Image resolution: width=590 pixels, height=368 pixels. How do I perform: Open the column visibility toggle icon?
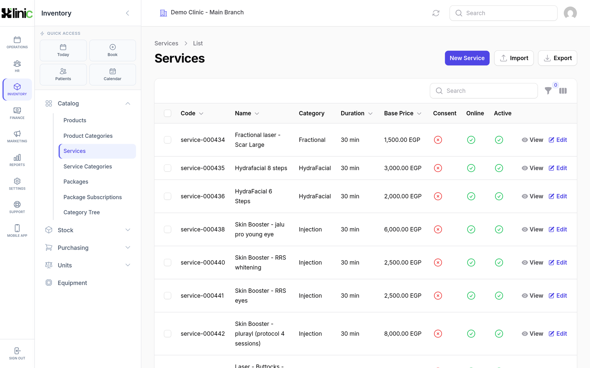[563, 91]
